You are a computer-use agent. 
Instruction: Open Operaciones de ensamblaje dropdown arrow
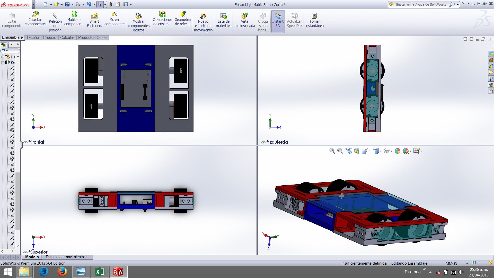coord(162,31)
